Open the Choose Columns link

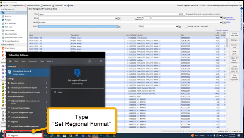[x=221, y=30]
